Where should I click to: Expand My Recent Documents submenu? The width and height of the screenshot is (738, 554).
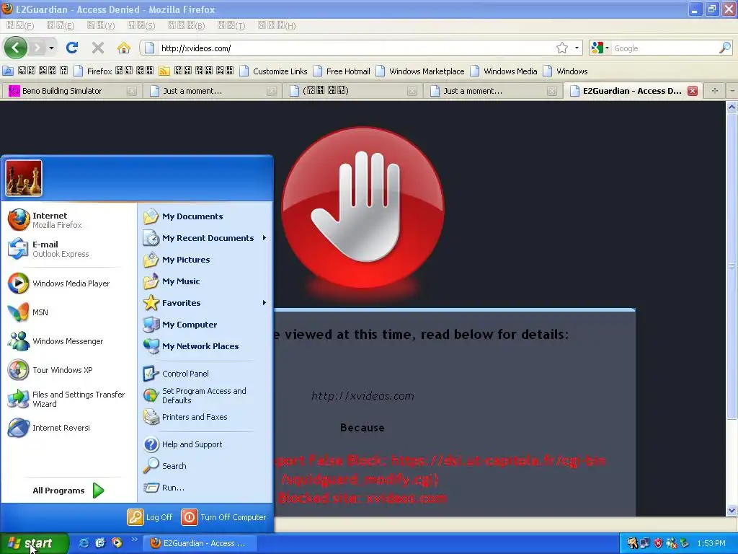click(x=205, y=238)
